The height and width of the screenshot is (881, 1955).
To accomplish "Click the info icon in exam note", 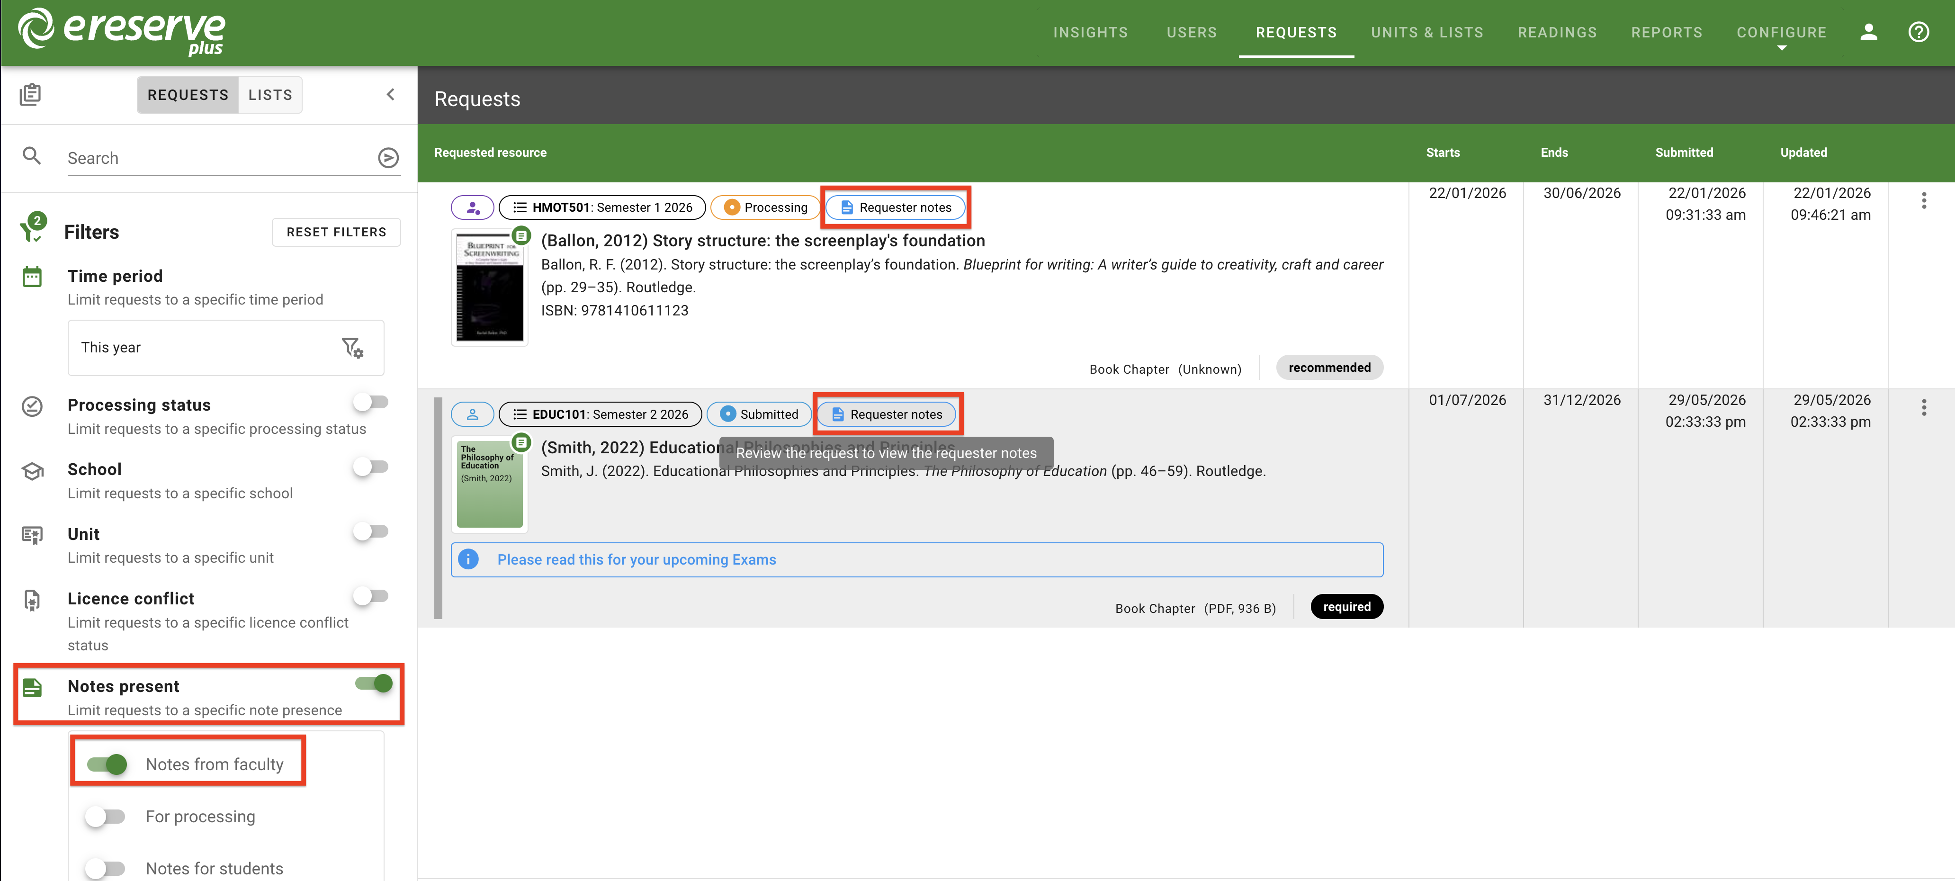I will (468, 559).
